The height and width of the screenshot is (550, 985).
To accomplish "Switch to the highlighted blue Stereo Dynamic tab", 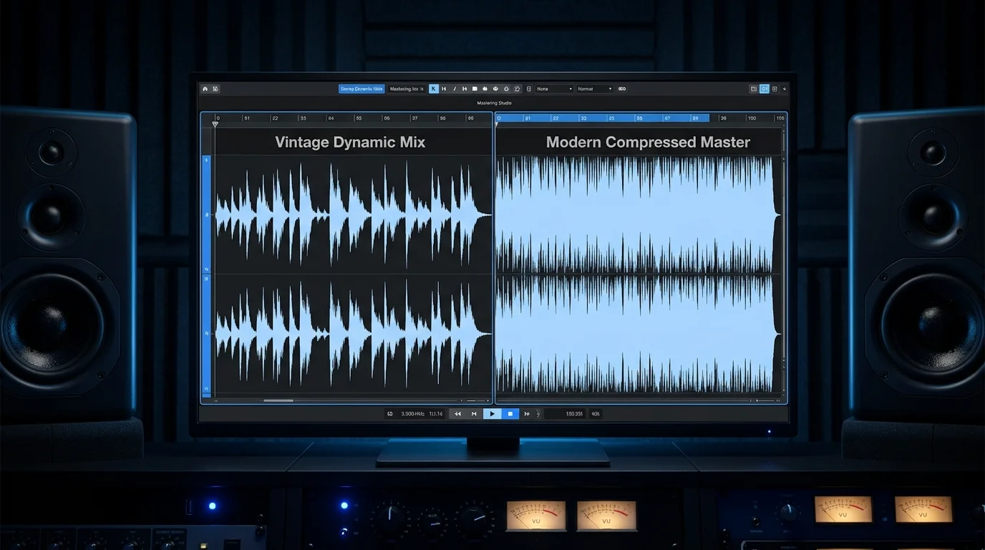I will coord(362,89).
